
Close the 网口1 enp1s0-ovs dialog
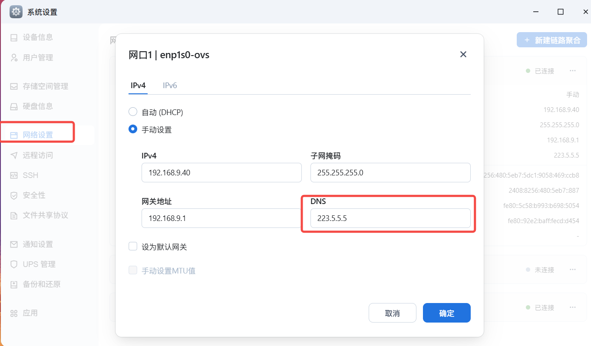click(463, 54)
